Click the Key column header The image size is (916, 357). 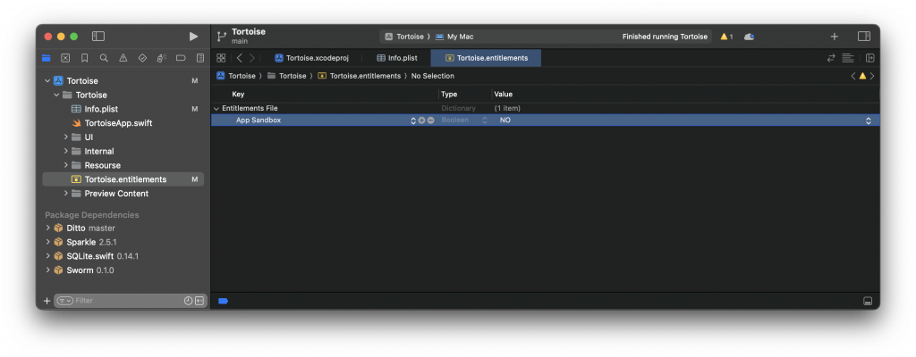(238, 94)
